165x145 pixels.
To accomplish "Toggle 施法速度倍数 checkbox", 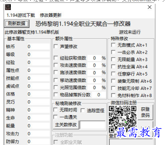I will tap(56, 72).
